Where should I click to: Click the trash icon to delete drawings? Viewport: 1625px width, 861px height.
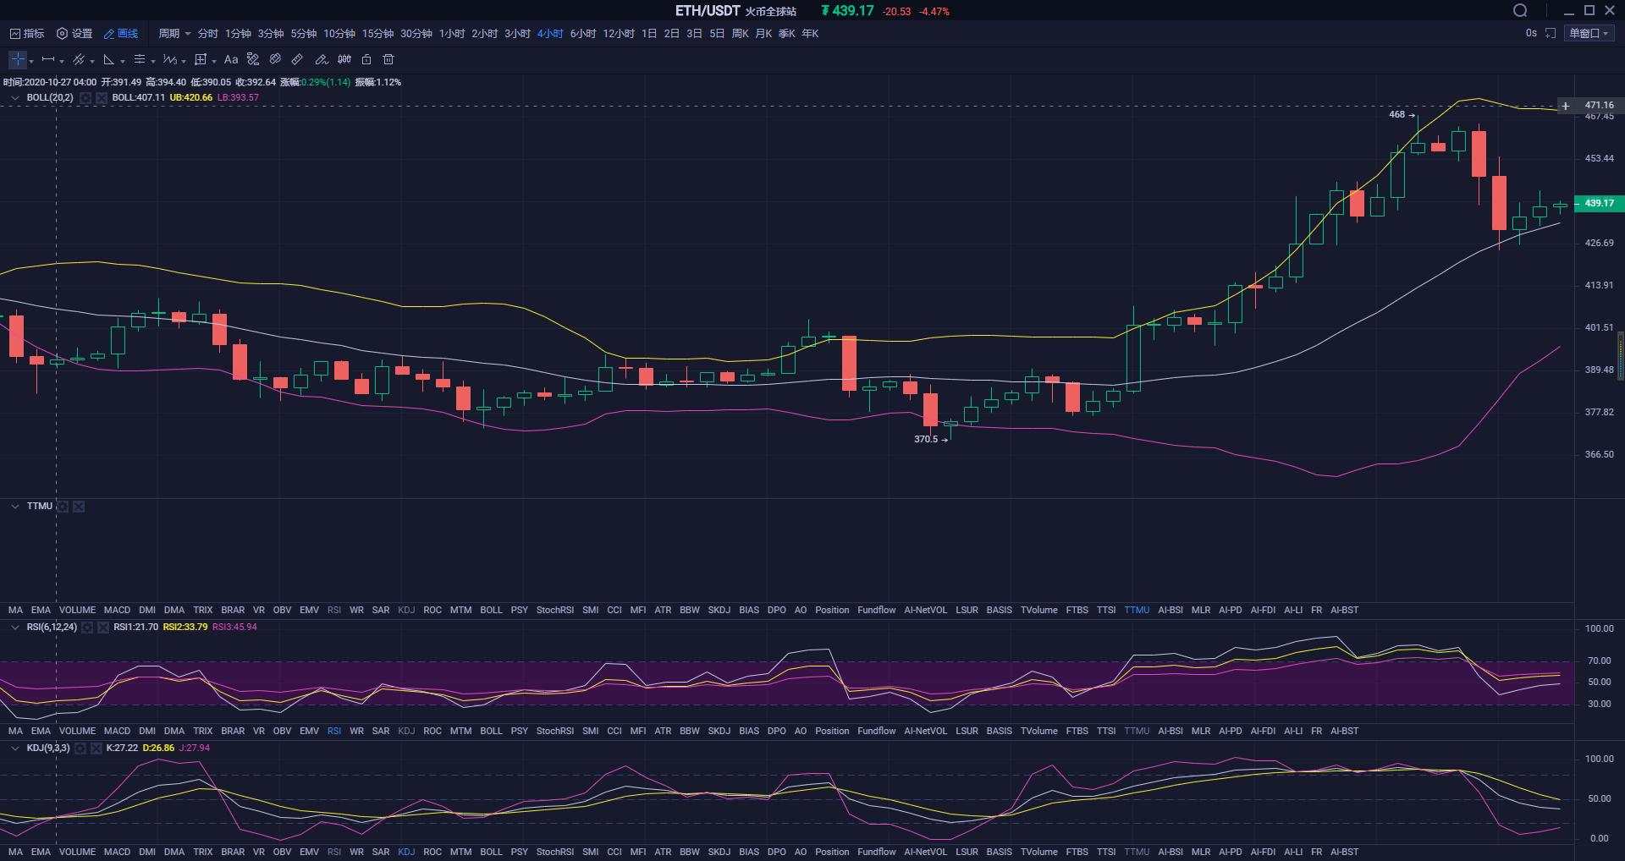(x=388, y=60)
